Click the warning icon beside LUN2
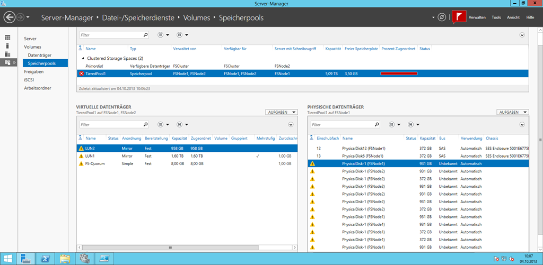The height and width of the screenshot is (265, 543). point(81,148)
